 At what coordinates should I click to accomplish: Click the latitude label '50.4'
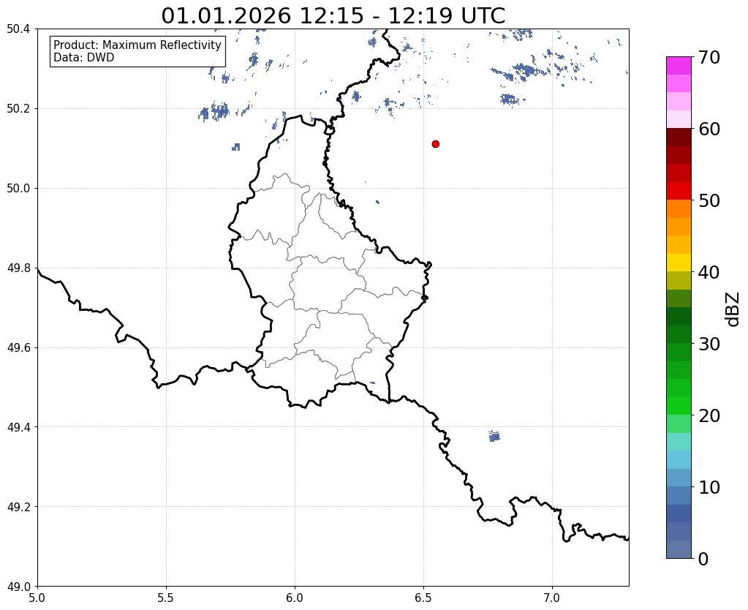(18, 29)
